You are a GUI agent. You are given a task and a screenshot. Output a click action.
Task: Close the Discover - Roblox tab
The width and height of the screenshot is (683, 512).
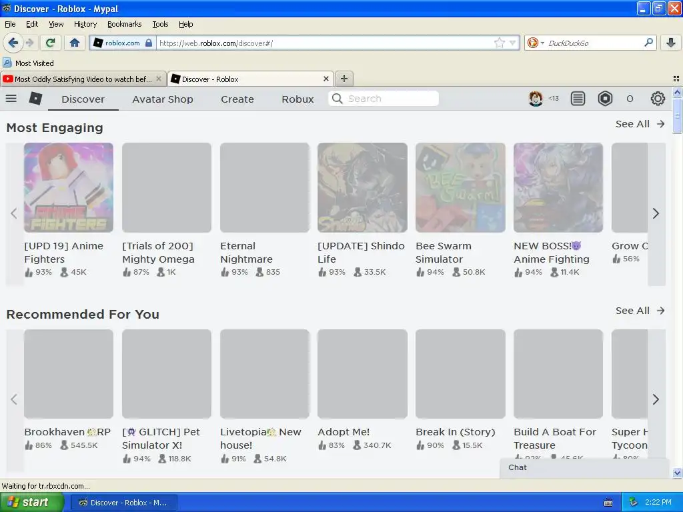[x=325, y=79]
